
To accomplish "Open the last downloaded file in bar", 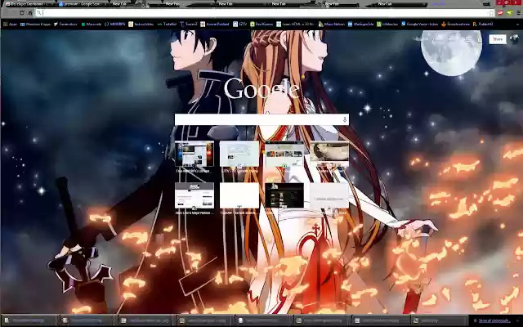I will click(438, 320).
